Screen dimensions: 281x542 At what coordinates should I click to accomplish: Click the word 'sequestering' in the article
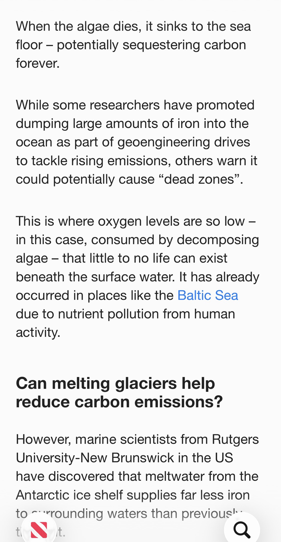pyautogui.click(x=161, y=45)
